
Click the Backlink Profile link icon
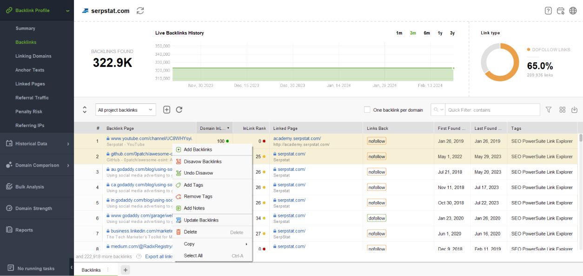9,10
